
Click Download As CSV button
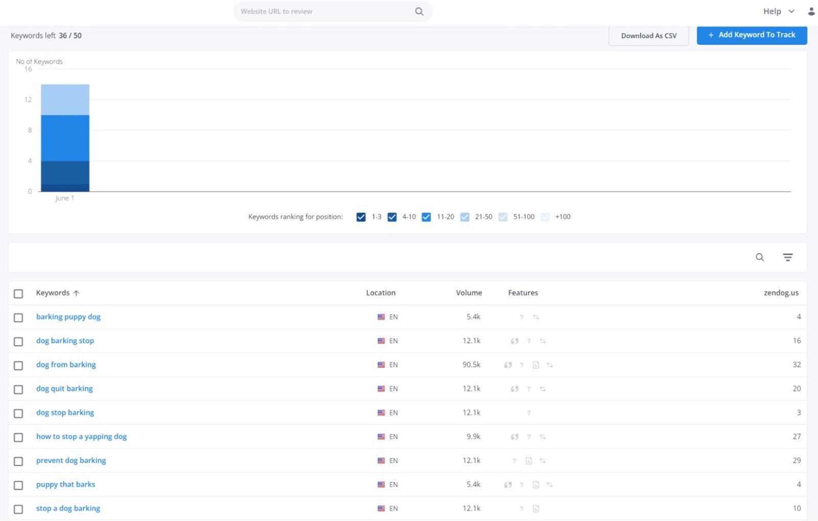(x=649, y=36)
